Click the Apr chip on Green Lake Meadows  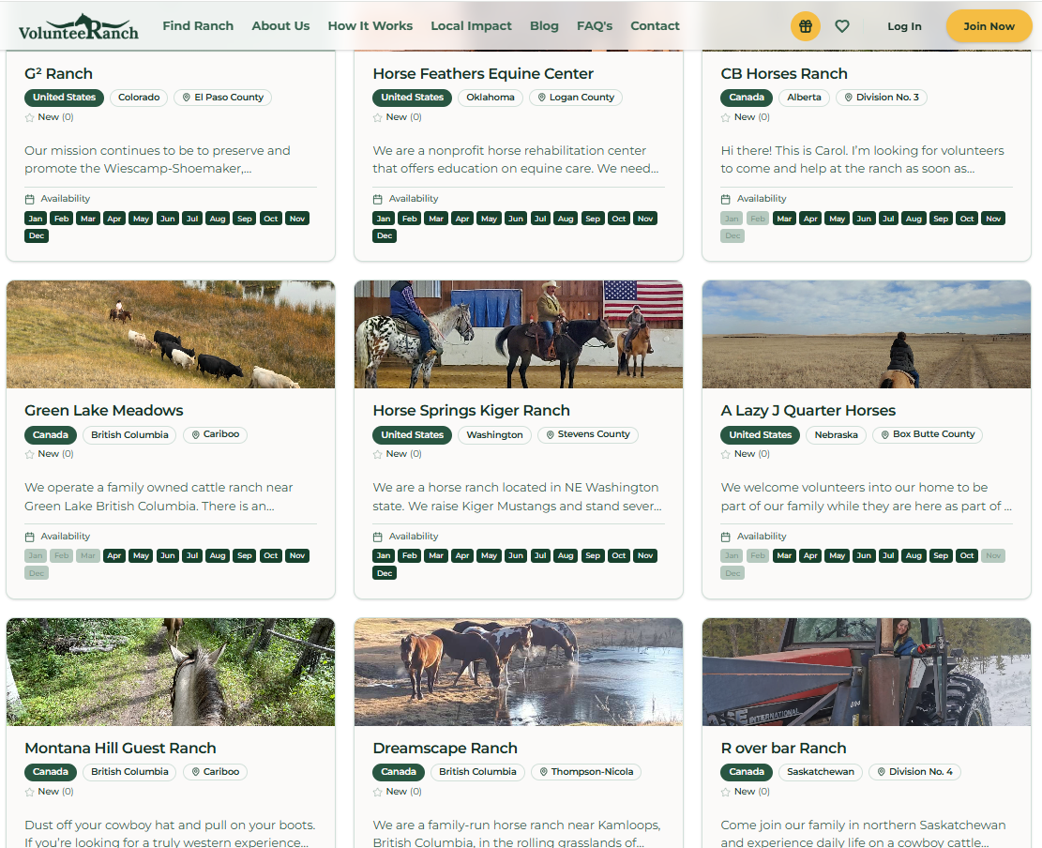click(x=114, y=555)
